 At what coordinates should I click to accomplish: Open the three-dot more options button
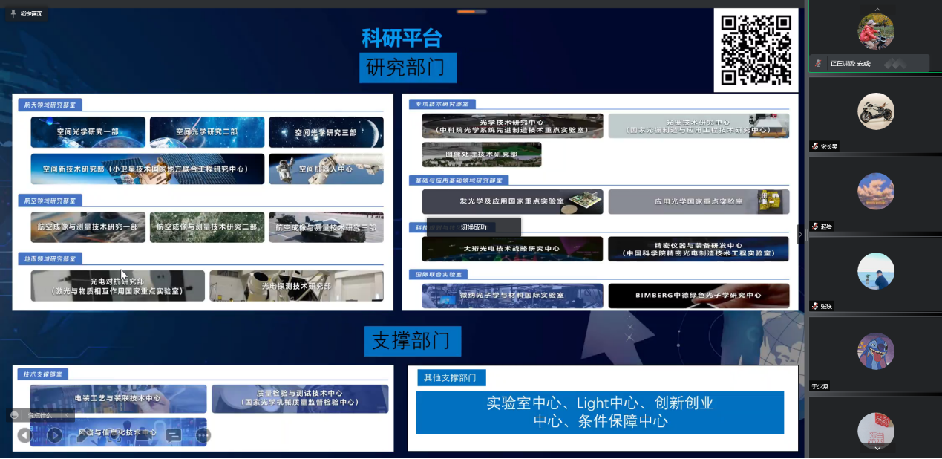pyautogui.click(x=203, y=435)
